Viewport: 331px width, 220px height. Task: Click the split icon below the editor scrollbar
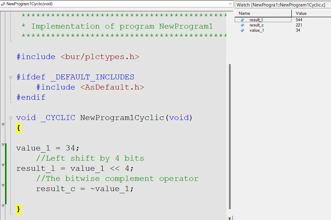tap(230, 218)
